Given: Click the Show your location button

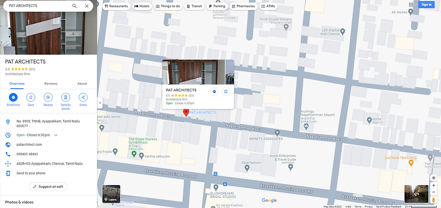Looking at the screenshot, I should [x=433, y=178].
